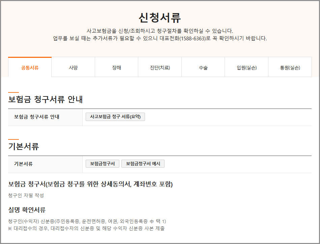Switch to the 사망 tab
The height and width of the screenshot is (244, 320).
tap(73, 67)
